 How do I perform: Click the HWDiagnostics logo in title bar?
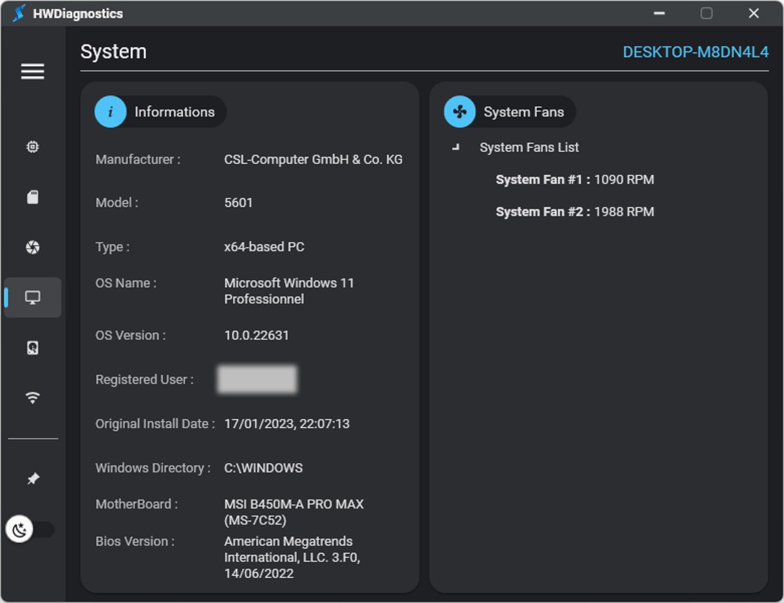click(x=19, y=14)
